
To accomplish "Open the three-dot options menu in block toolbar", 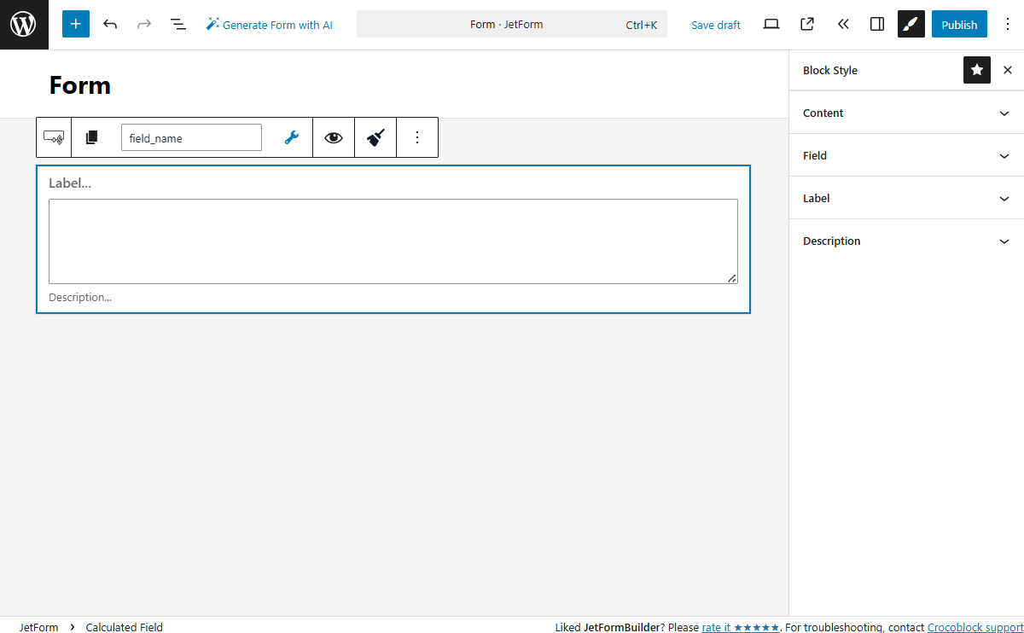I will (417, 137).
